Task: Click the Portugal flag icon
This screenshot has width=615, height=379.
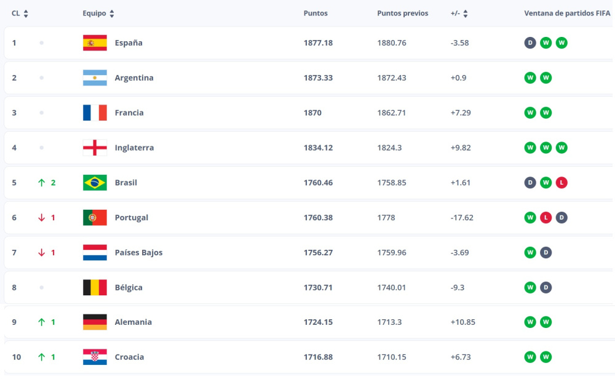Action: [95, 218]
